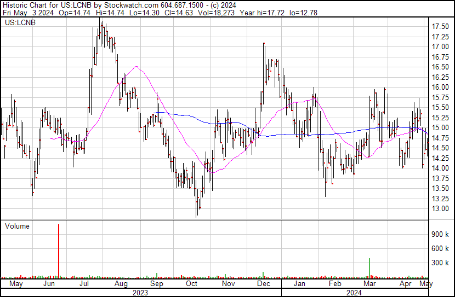Click the Year hi=17.72 header value
The height and width of the screenshot is (297, 455).
coord(262,13)
